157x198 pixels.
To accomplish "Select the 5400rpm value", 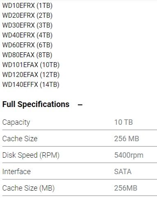I will tap(129, 156).
